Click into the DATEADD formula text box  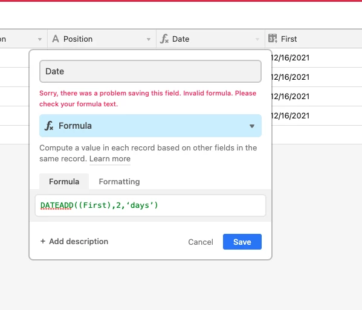150,205
